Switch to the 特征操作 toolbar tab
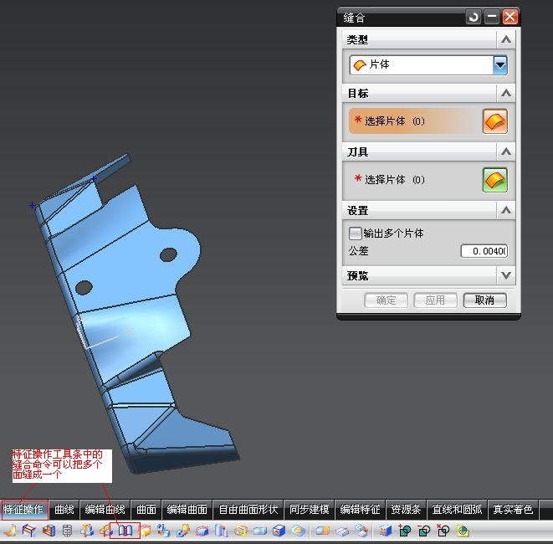The width and height of the screenshot is (553, 544). click(x=23, y=510)
